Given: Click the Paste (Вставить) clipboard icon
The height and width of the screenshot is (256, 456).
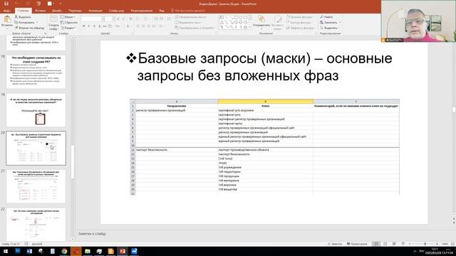Looking at the screenshot, I should tap(7, 20).
